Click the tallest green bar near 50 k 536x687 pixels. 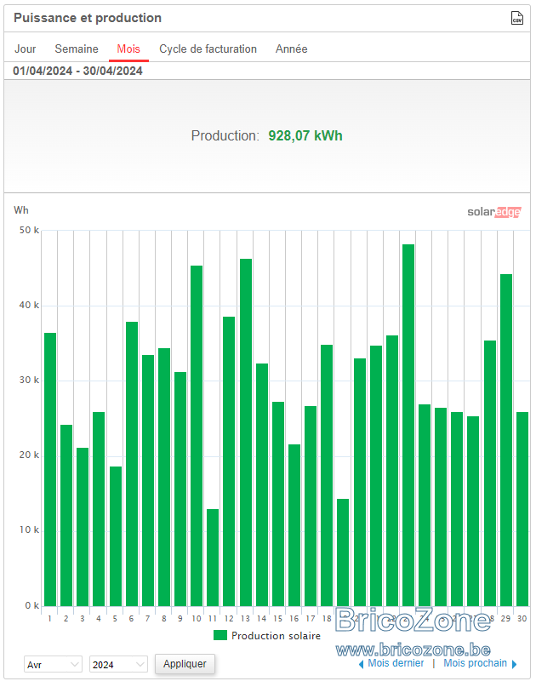(x=408, y=425)
